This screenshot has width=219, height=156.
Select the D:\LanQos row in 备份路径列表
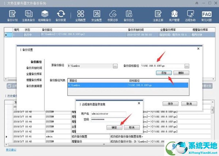point(128,85)
